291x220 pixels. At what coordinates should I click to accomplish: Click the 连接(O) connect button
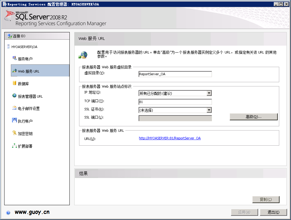(x=37, y=36)
